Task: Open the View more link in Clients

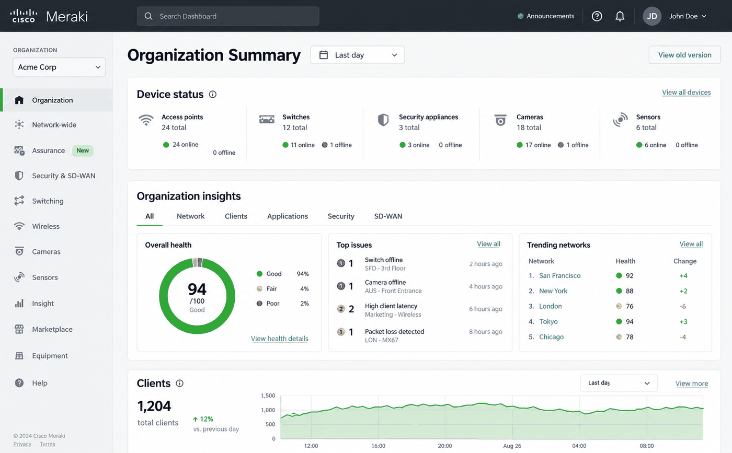Action: point(692,384)
